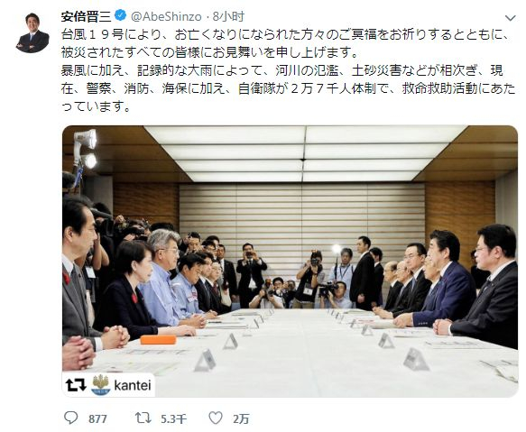The image size is (526, 432).
Task: Click the repost arrows in the photo overlay
Action: pyautogui.click(x=76, y=385)
